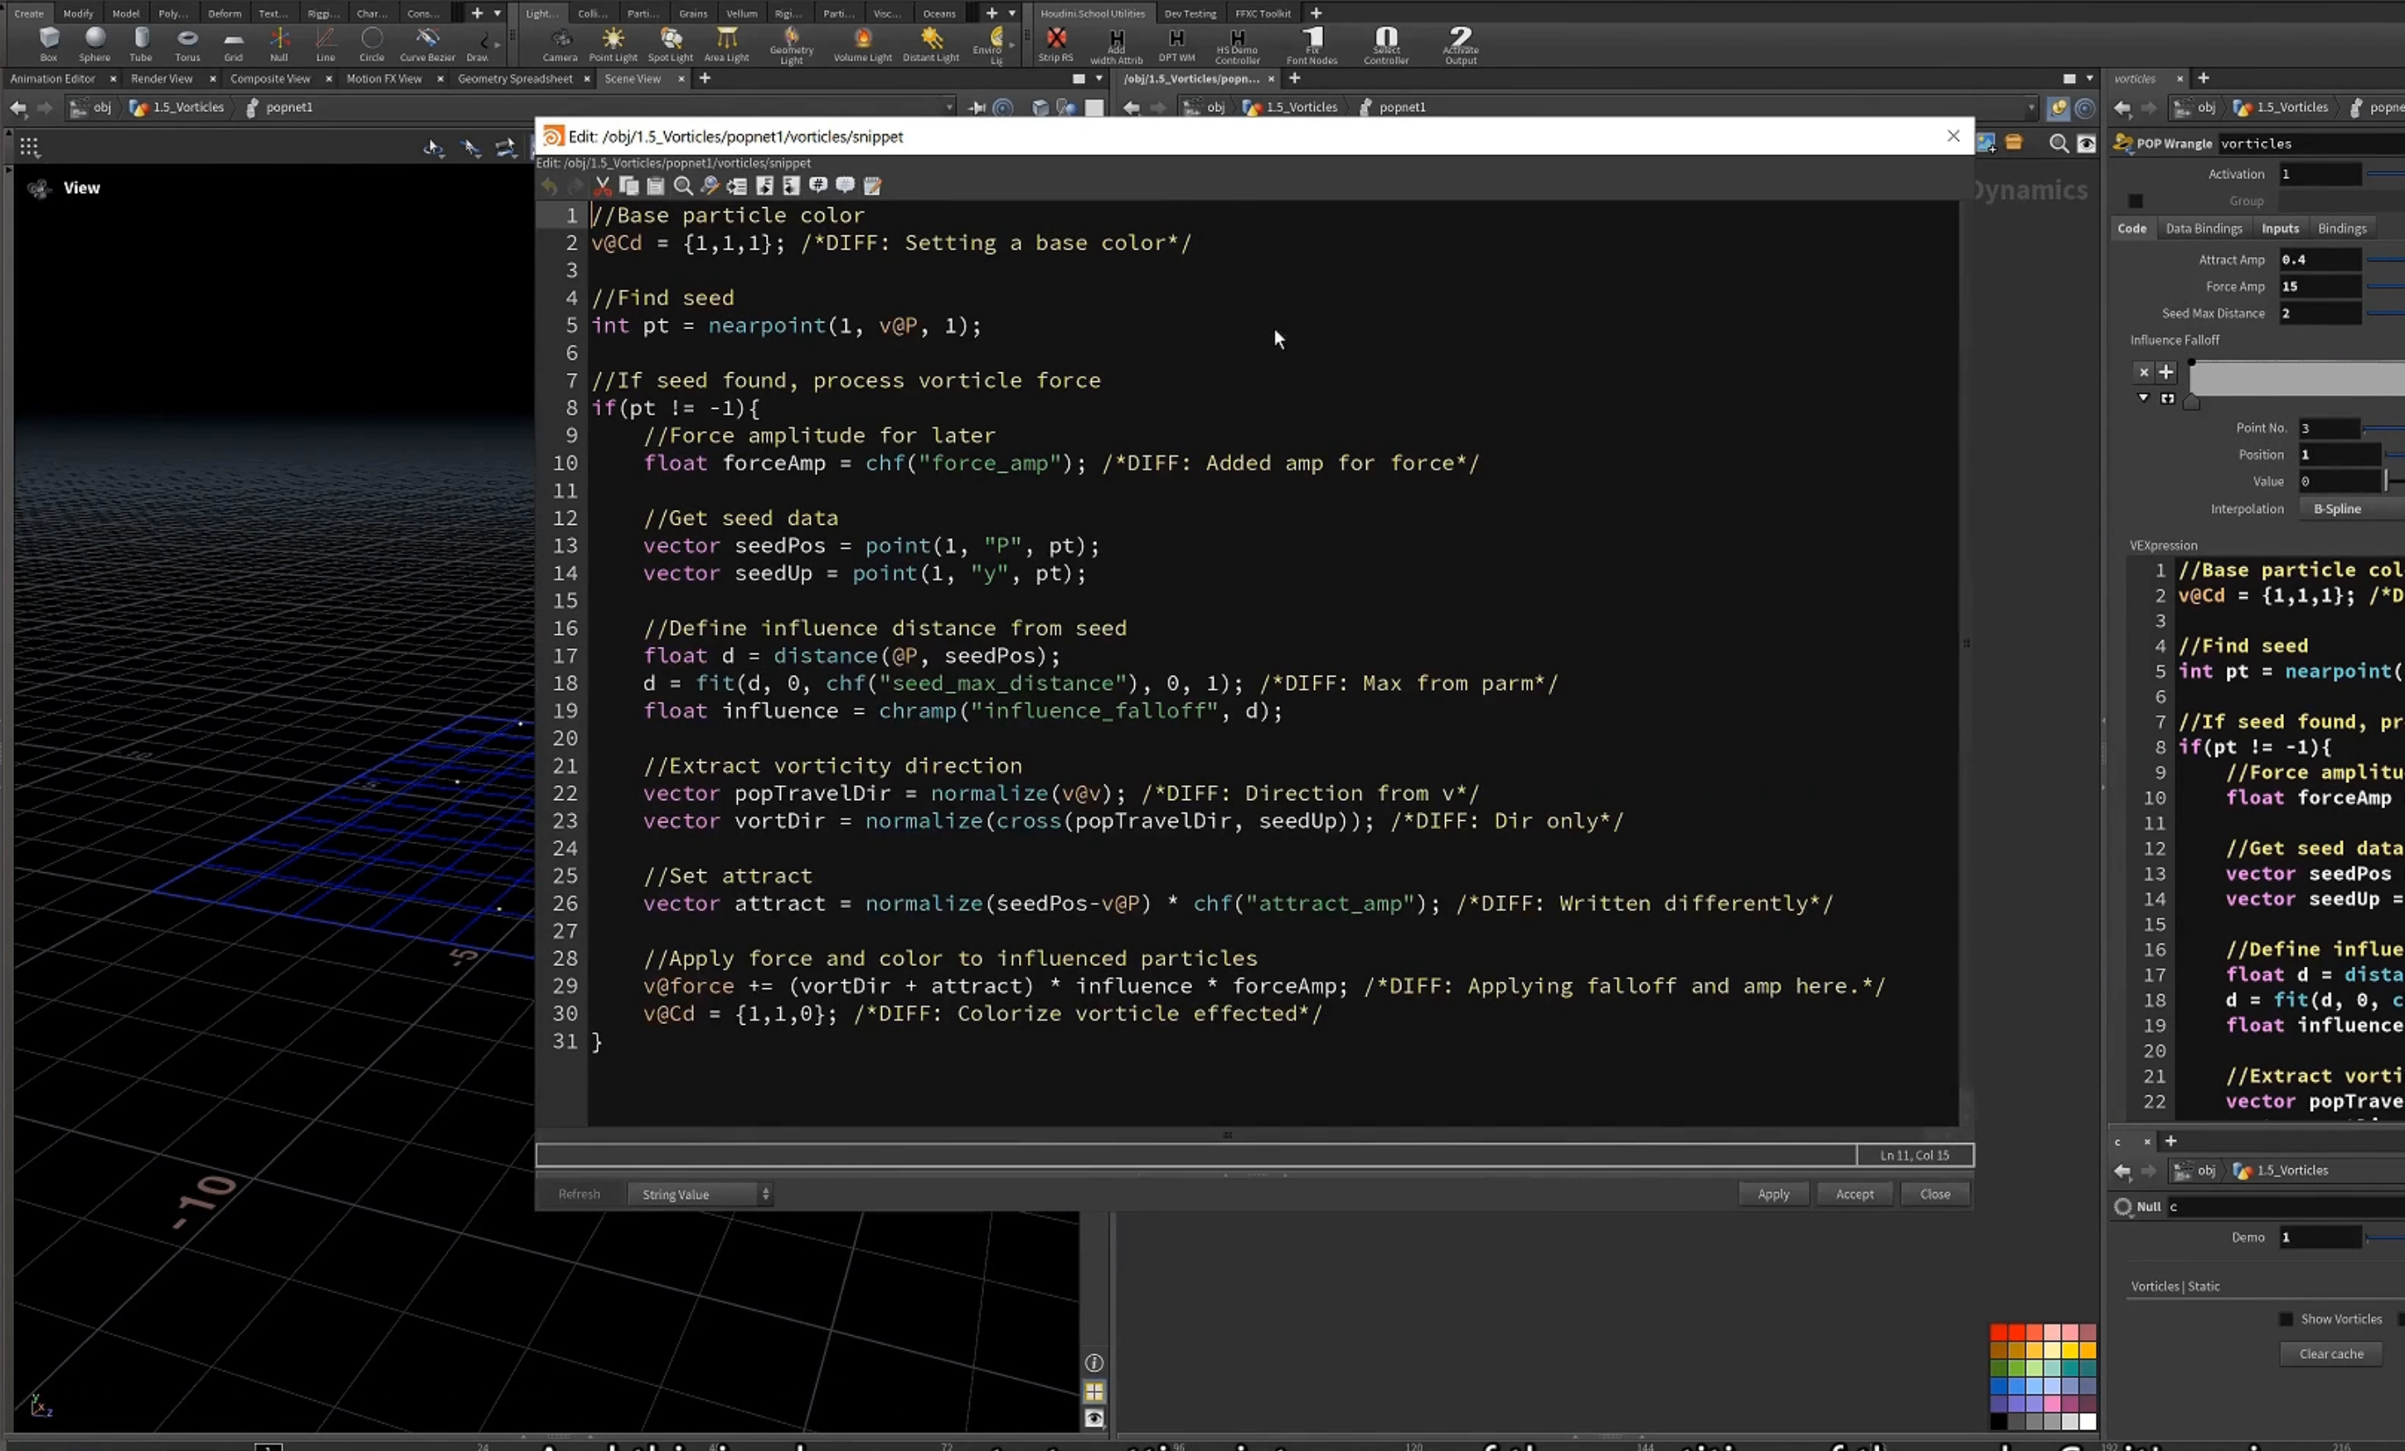Open the String Value dropdown

click(x=701, y=1194)
